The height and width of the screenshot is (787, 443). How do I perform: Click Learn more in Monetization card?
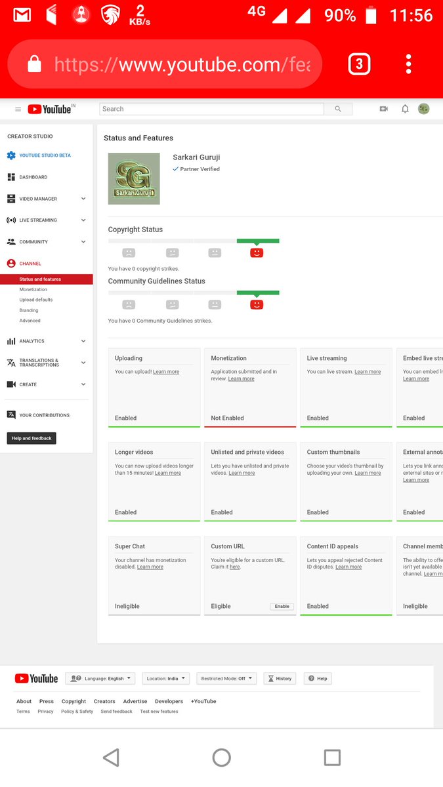pyautogui.click(x=242, y=378)
